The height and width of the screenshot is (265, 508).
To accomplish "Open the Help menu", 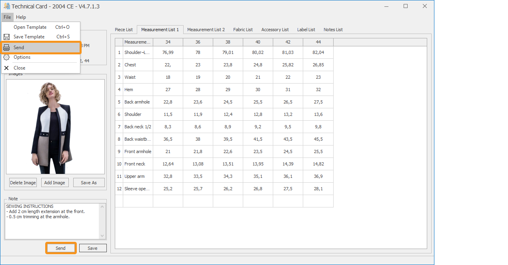I will pyautogui.click(x=21, y=17).
